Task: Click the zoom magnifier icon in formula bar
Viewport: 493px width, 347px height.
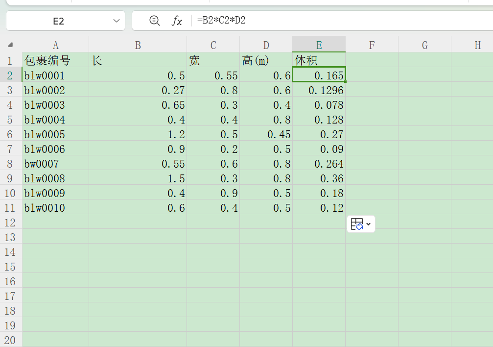Action: coord(154,21)
